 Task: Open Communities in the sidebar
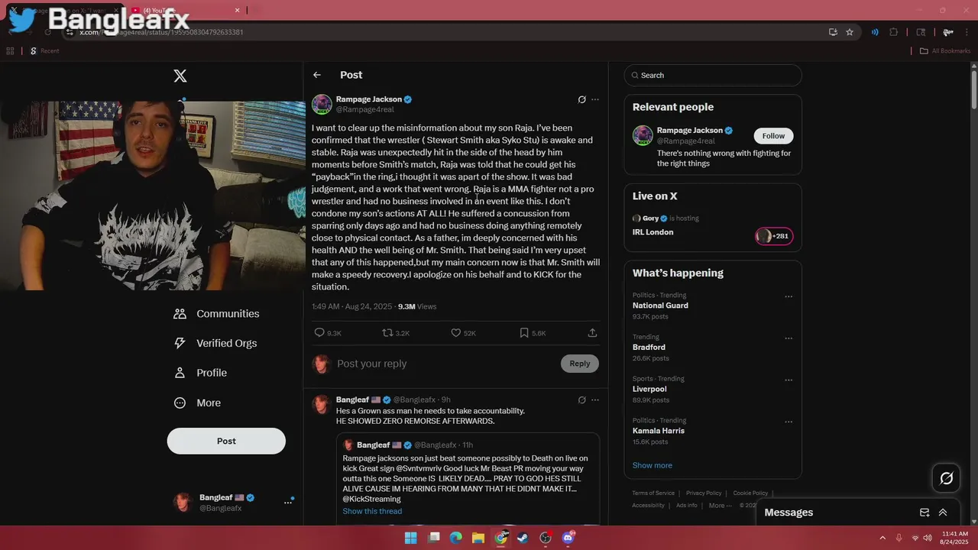pos(216,314)
